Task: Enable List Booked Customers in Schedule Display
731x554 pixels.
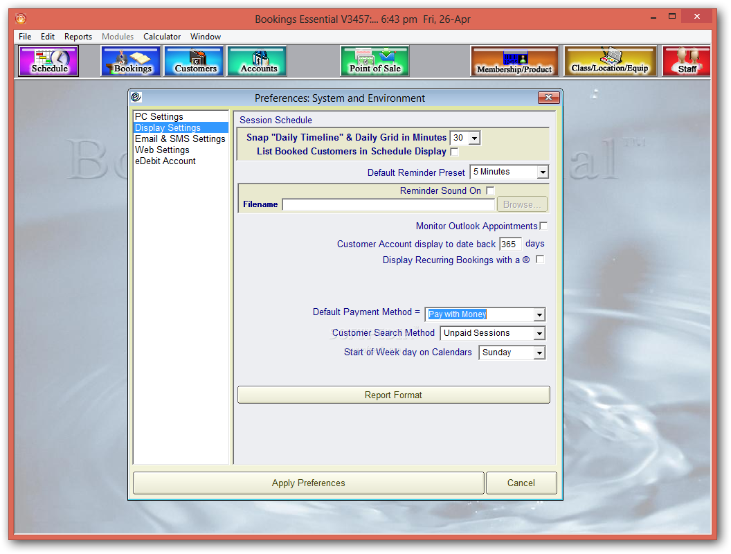Action: click(455, 152)
